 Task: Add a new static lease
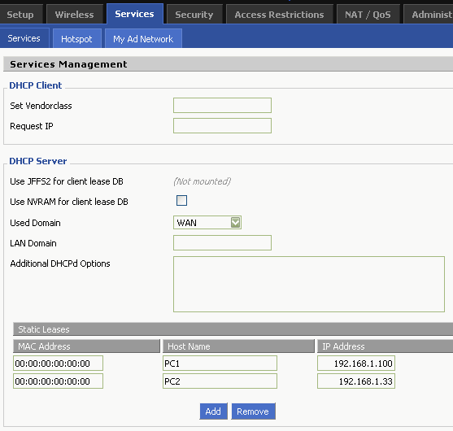(x=214, y=411)
